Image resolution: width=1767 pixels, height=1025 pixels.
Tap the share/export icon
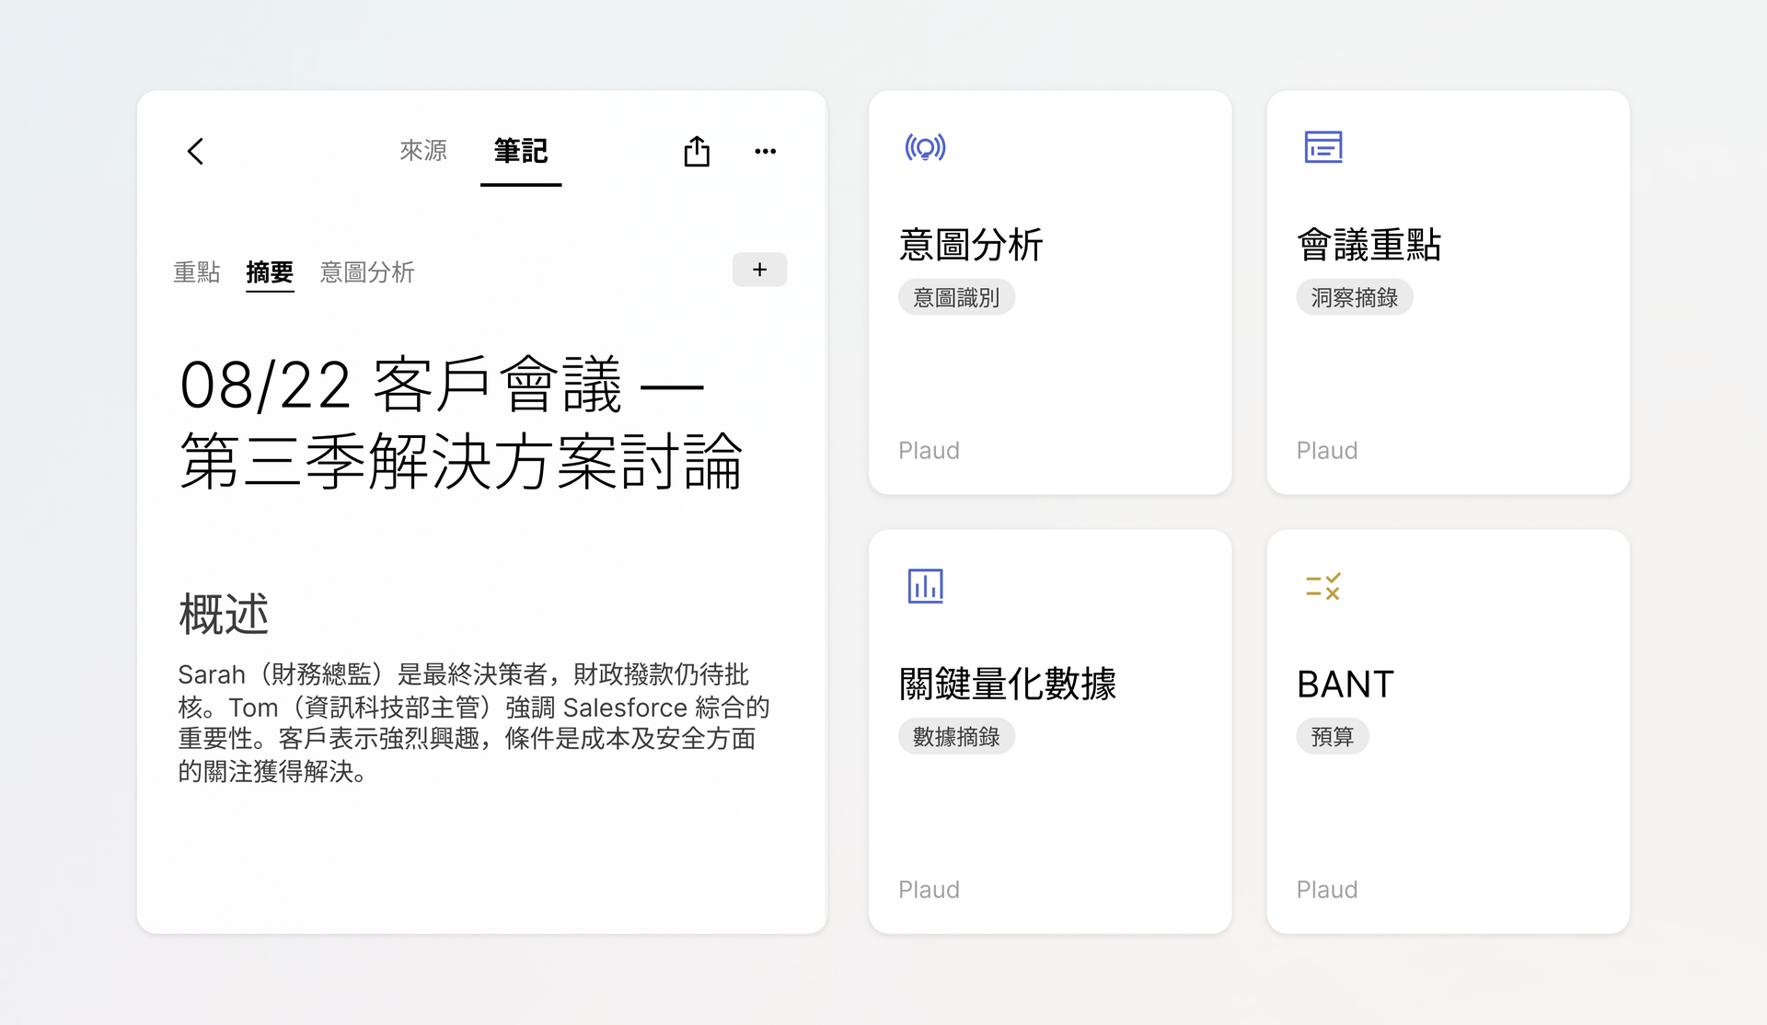[x=697, y=151]
